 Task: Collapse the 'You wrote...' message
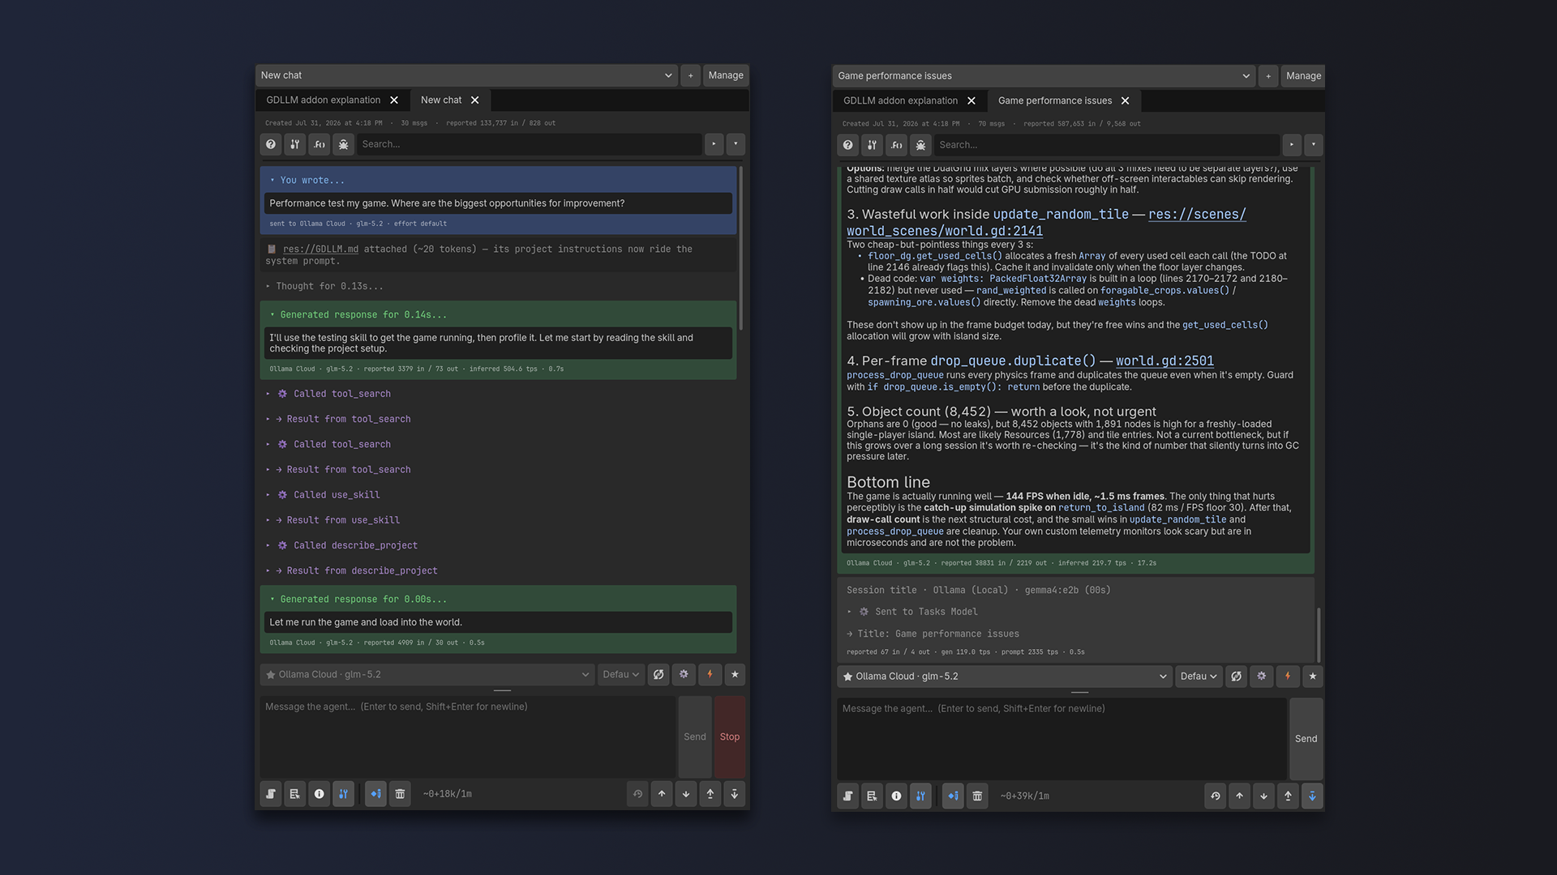pyautogui.click(x=307, y=180)
